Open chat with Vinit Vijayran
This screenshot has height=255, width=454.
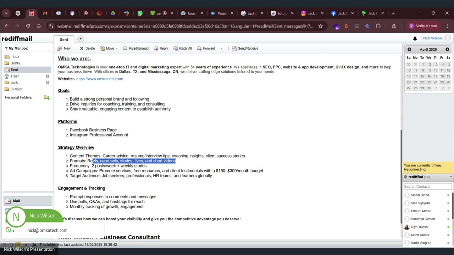(x=420, y=203)
